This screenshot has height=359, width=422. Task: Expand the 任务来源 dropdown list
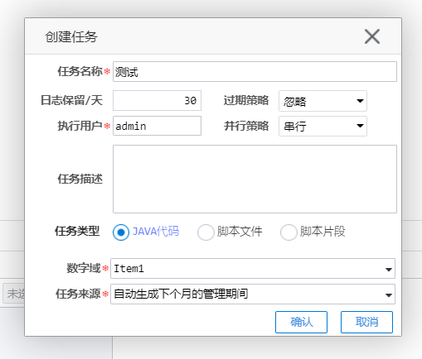point(253,294)
